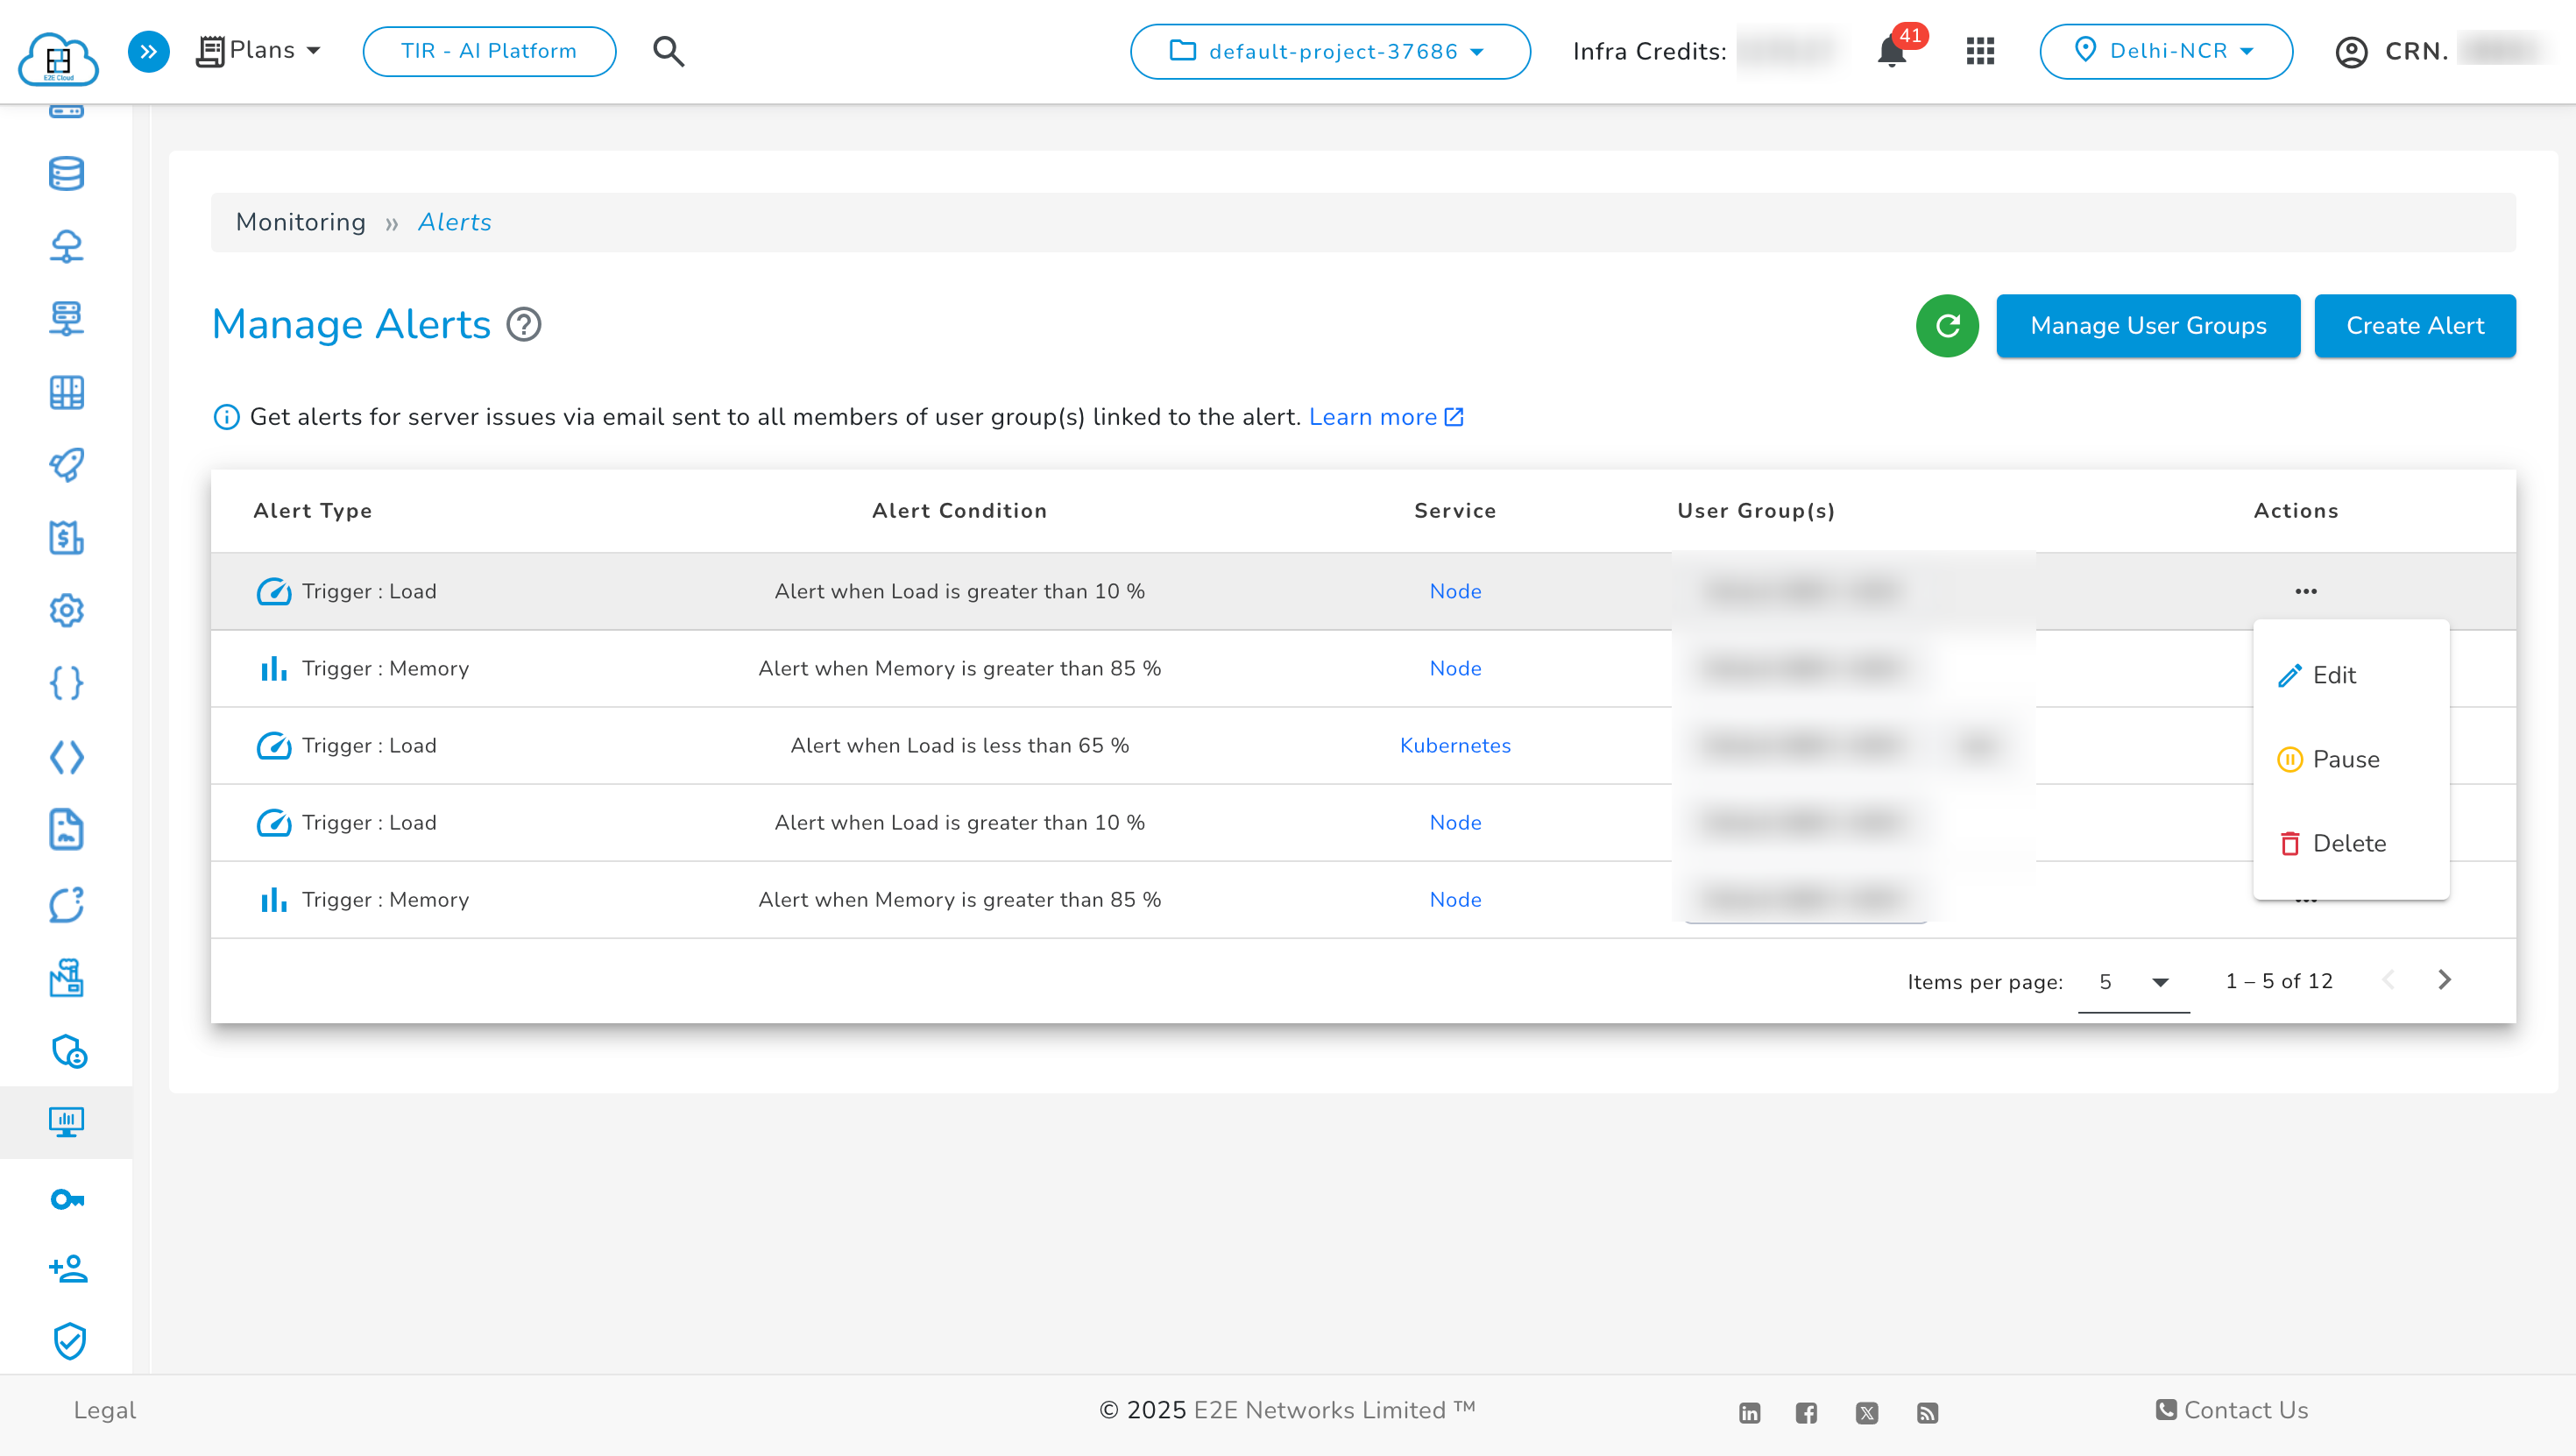Open the apps grid launcher
The width and height of the screenshot is (2576, 1456).
click(x=1980, y=52)
